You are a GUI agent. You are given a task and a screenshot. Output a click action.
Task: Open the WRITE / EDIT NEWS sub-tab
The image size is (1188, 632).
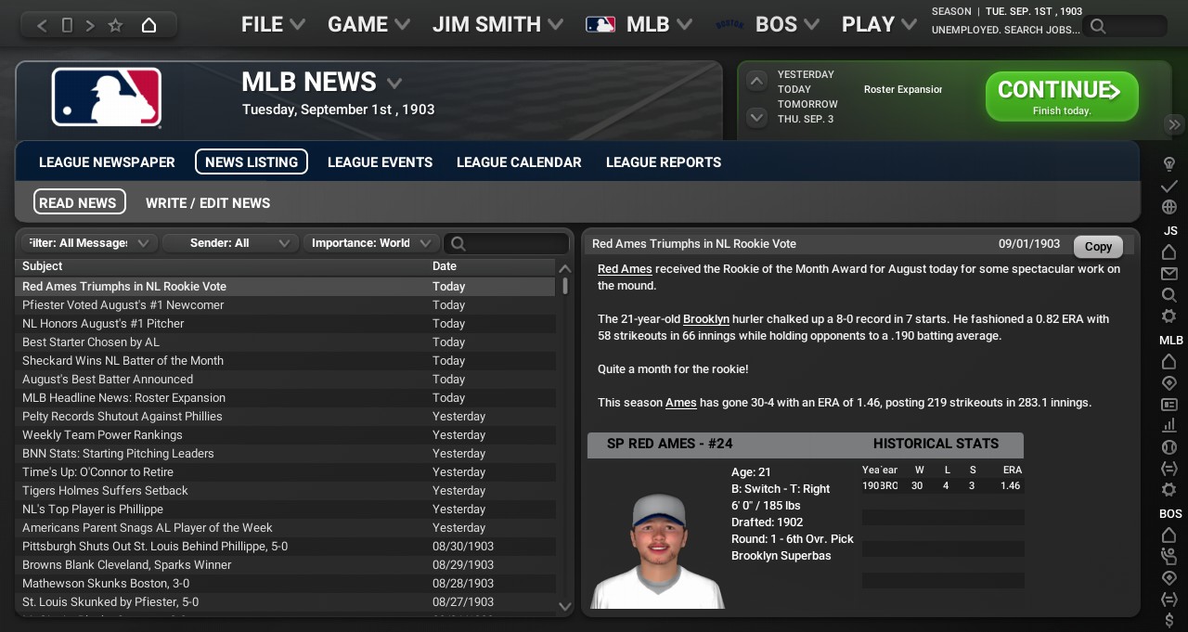208,202
